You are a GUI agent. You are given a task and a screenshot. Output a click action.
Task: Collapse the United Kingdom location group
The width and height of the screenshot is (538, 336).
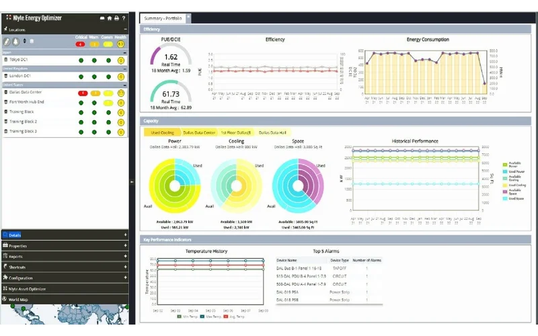pos(125,69)
